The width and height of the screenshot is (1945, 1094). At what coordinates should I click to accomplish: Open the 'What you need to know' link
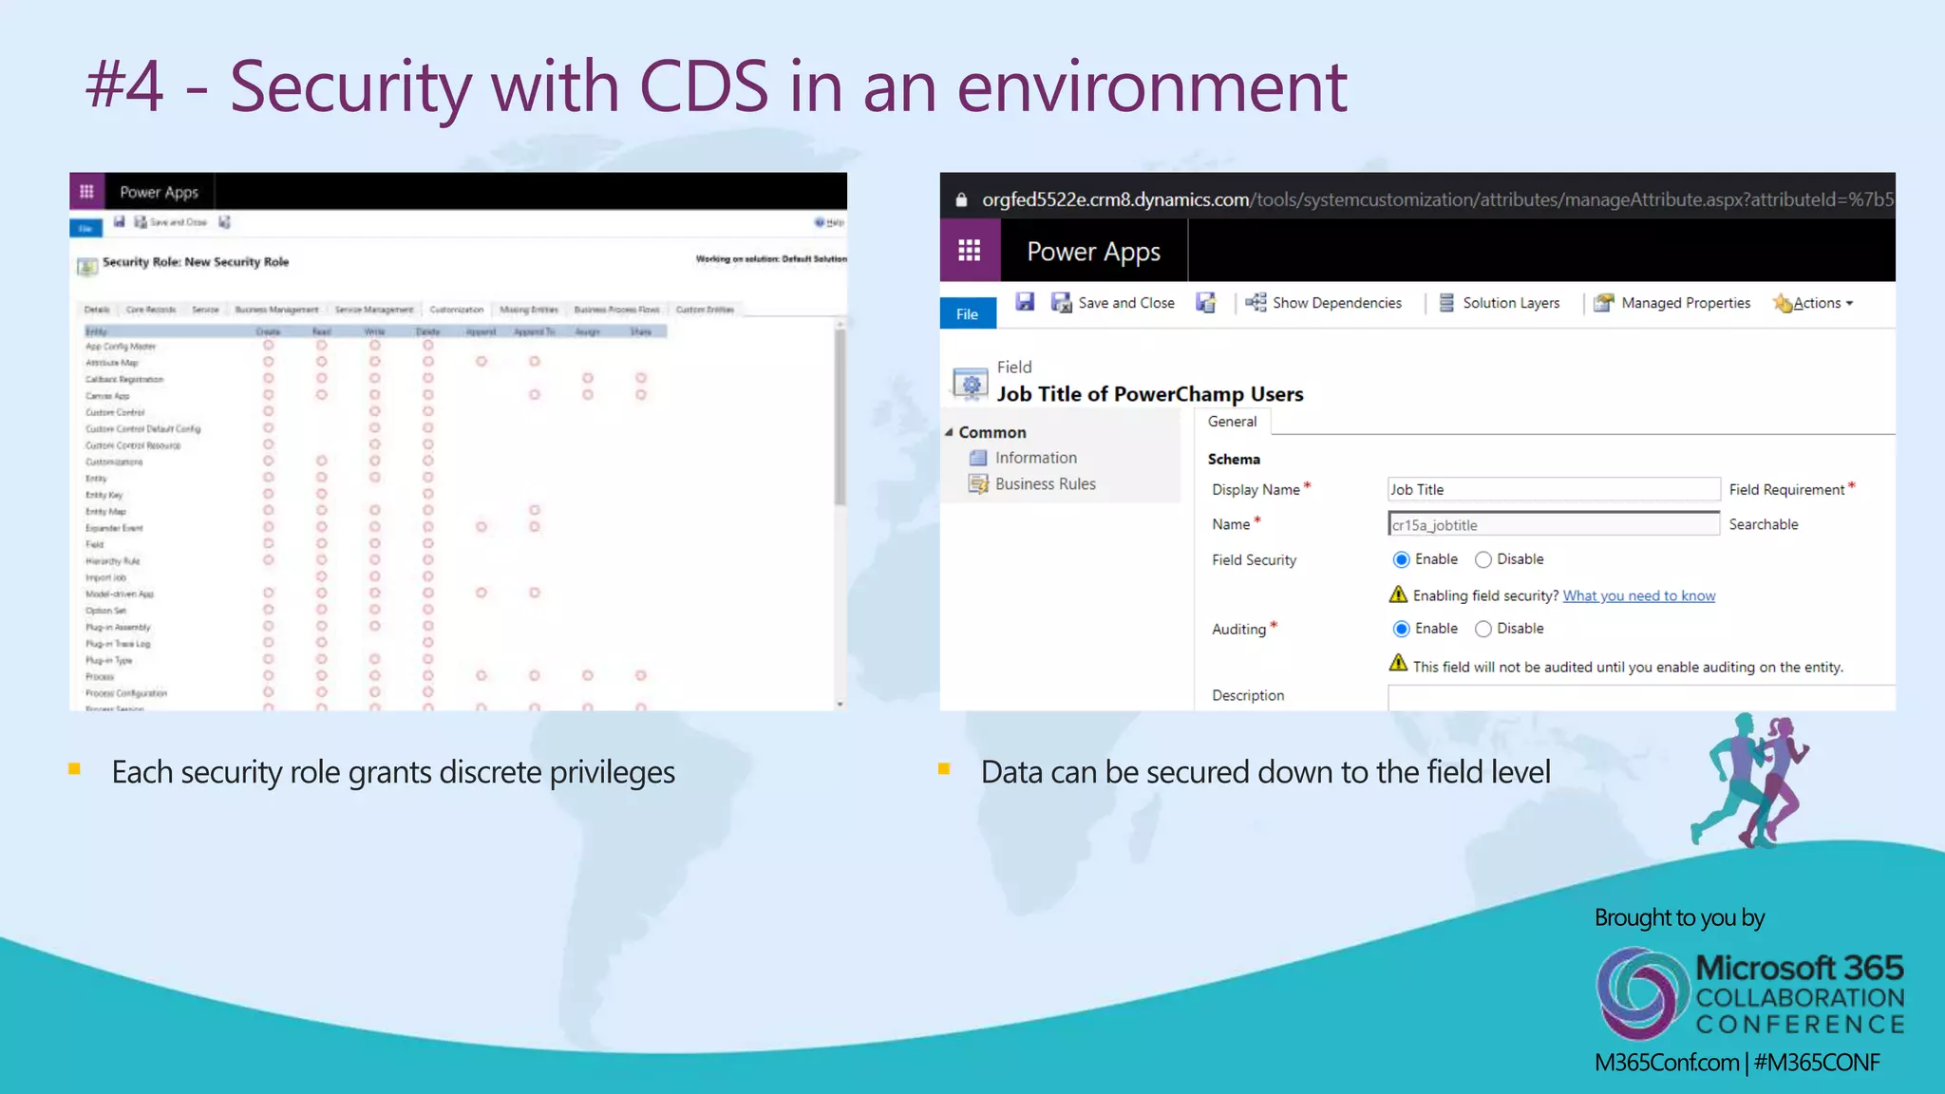pos(1638,595)
